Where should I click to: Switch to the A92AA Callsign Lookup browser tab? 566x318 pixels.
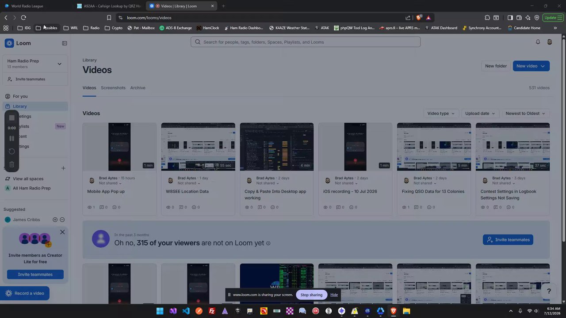[x=108, y=6]
